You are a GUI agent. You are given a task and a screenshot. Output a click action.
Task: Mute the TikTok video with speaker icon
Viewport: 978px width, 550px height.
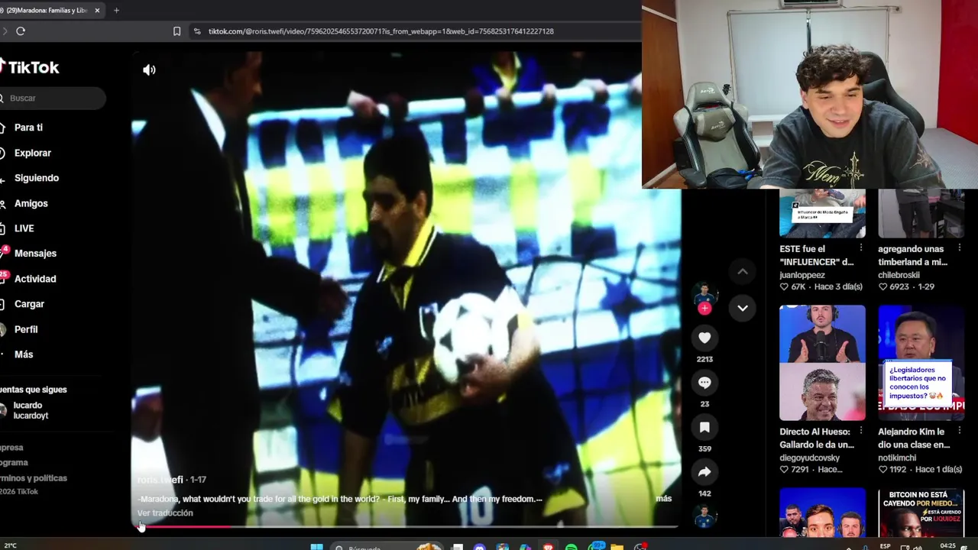click(x=149, y=70)
